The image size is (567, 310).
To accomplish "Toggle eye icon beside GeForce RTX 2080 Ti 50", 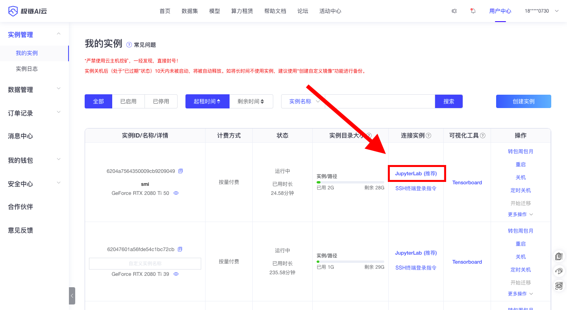I will point(176,193).
